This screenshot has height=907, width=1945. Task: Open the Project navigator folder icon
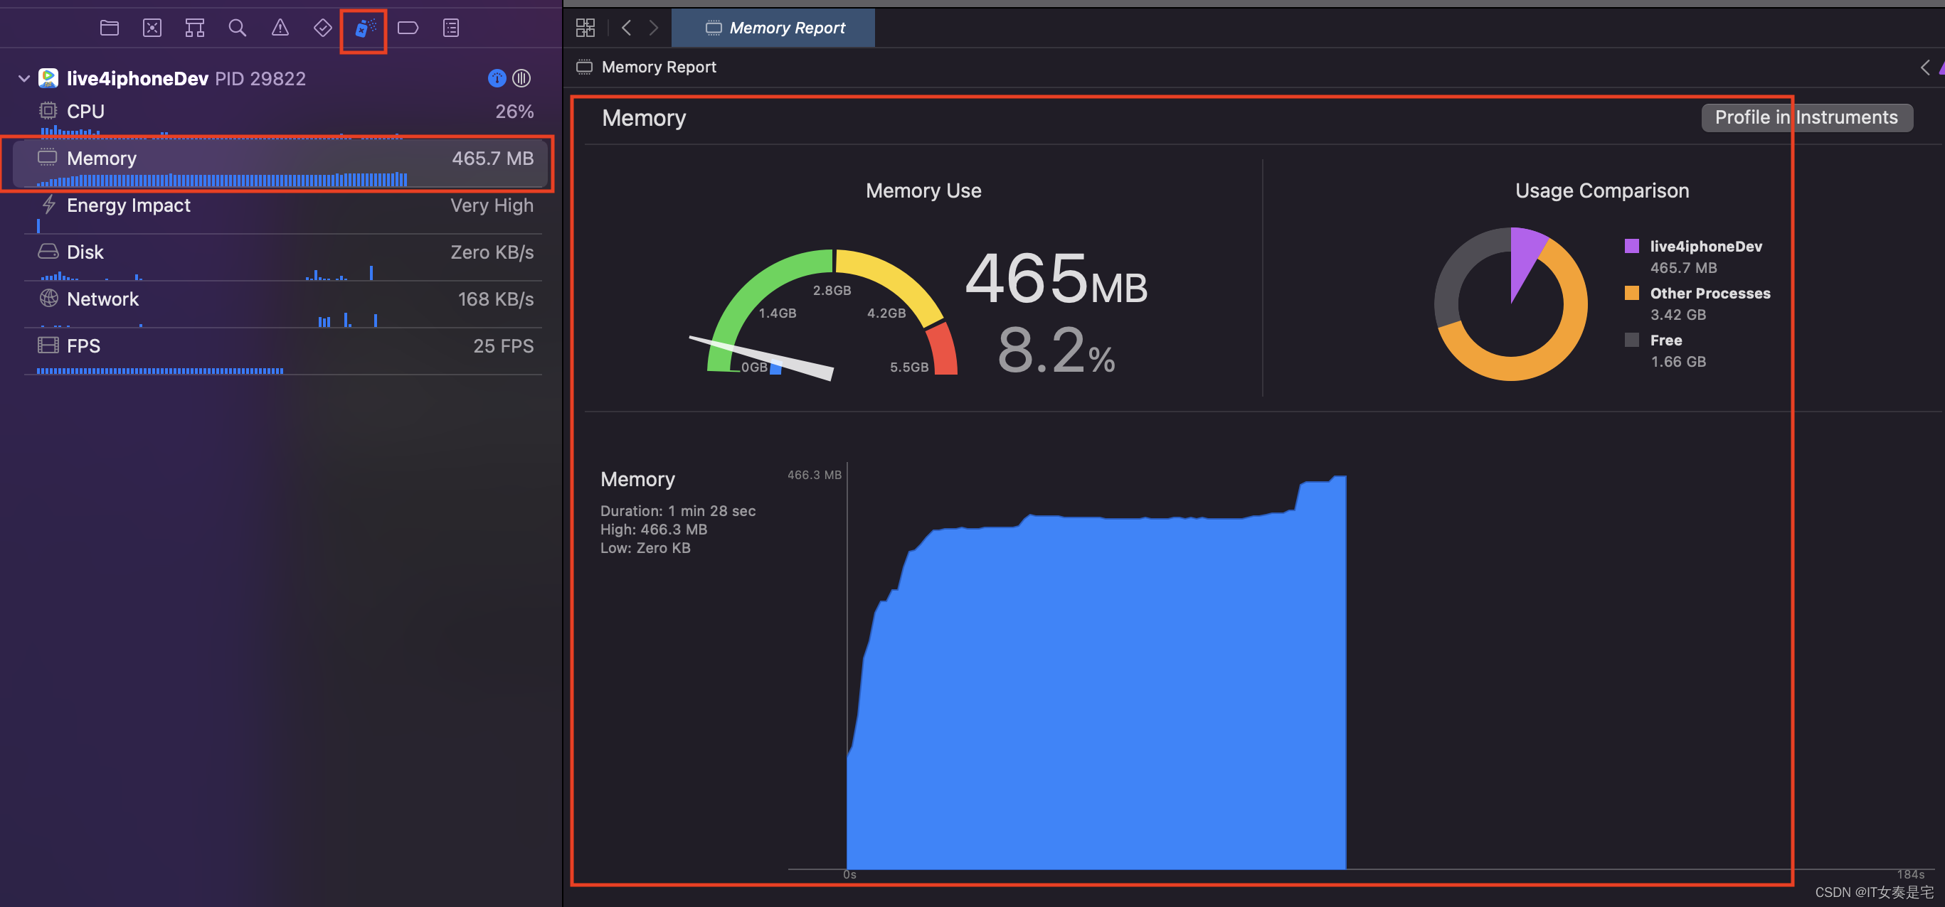point(110,28)
